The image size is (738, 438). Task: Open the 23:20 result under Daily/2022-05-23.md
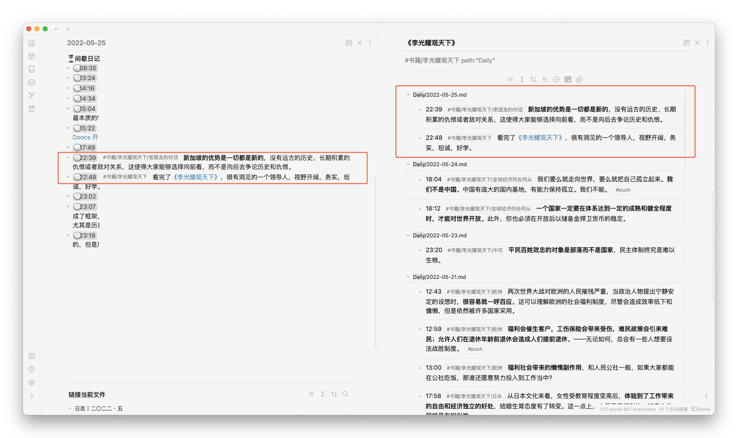click(x=544, y=255)
